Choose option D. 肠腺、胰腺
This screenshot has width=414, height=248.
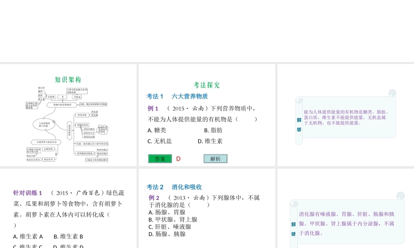pos(167,234)
